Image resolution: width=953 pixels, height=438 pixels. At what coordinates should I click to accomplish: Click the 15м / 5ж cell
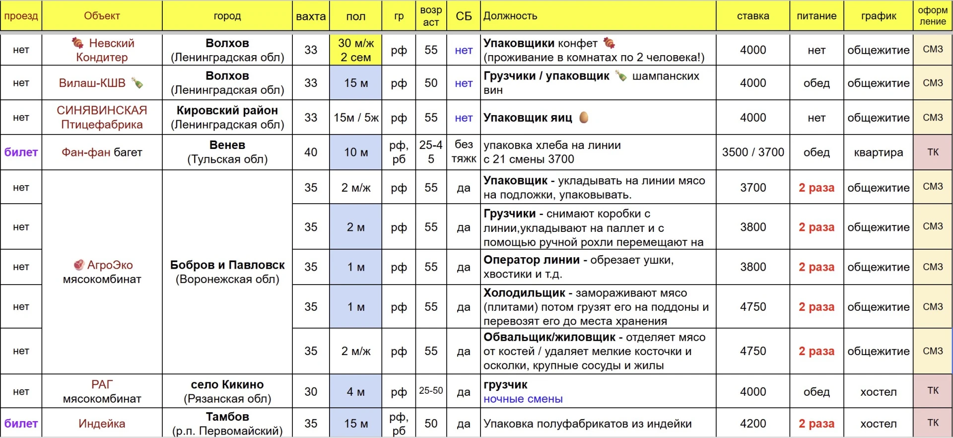click(x=356, y=118)
